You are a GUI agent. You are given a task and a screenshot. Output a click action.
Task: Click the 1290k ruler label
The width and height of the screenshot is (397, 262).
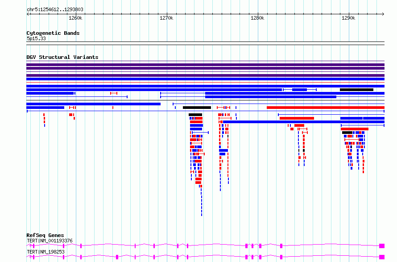pos(348,18)
